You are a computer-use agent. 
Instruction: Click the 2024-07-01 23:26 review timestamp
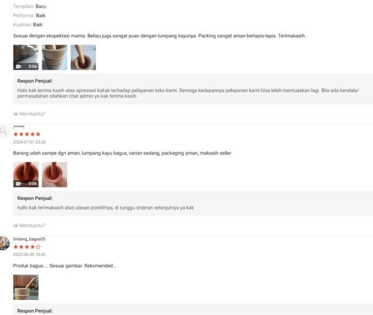[29, 142]
